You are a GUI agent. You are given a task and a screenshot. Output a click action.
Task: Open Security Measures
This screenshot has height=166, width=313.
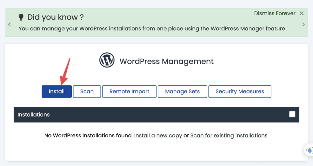240,91
